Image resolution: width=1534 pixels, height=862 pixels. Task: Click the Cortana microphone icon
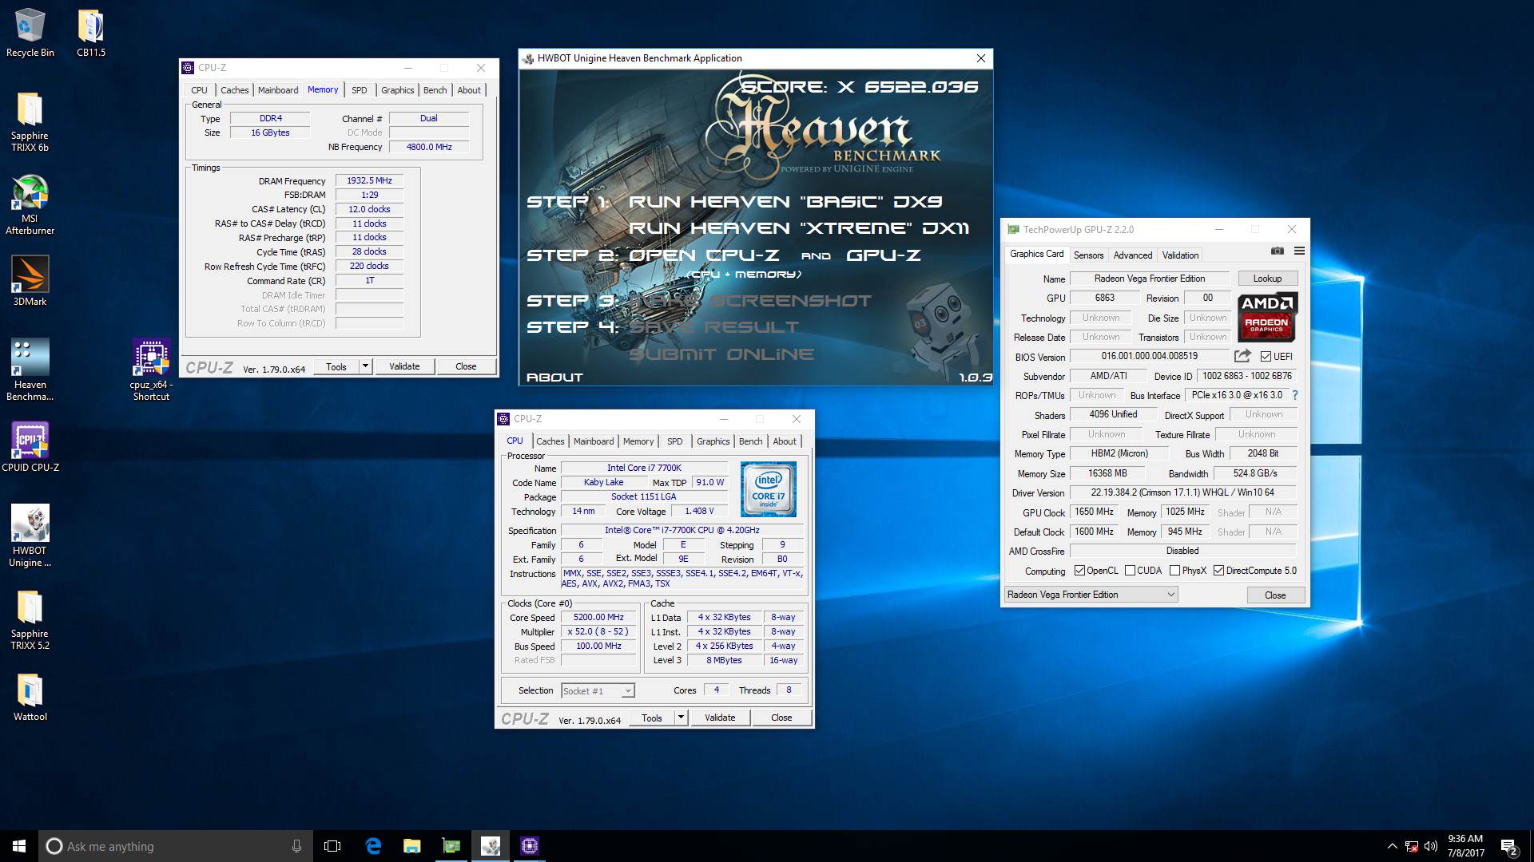[296, 846]
